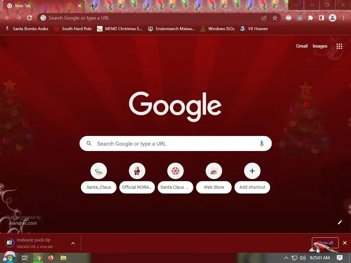Viewport: 351px width, 263px height.
Task: Toggle the side panel icon
Action: [322, 18]
